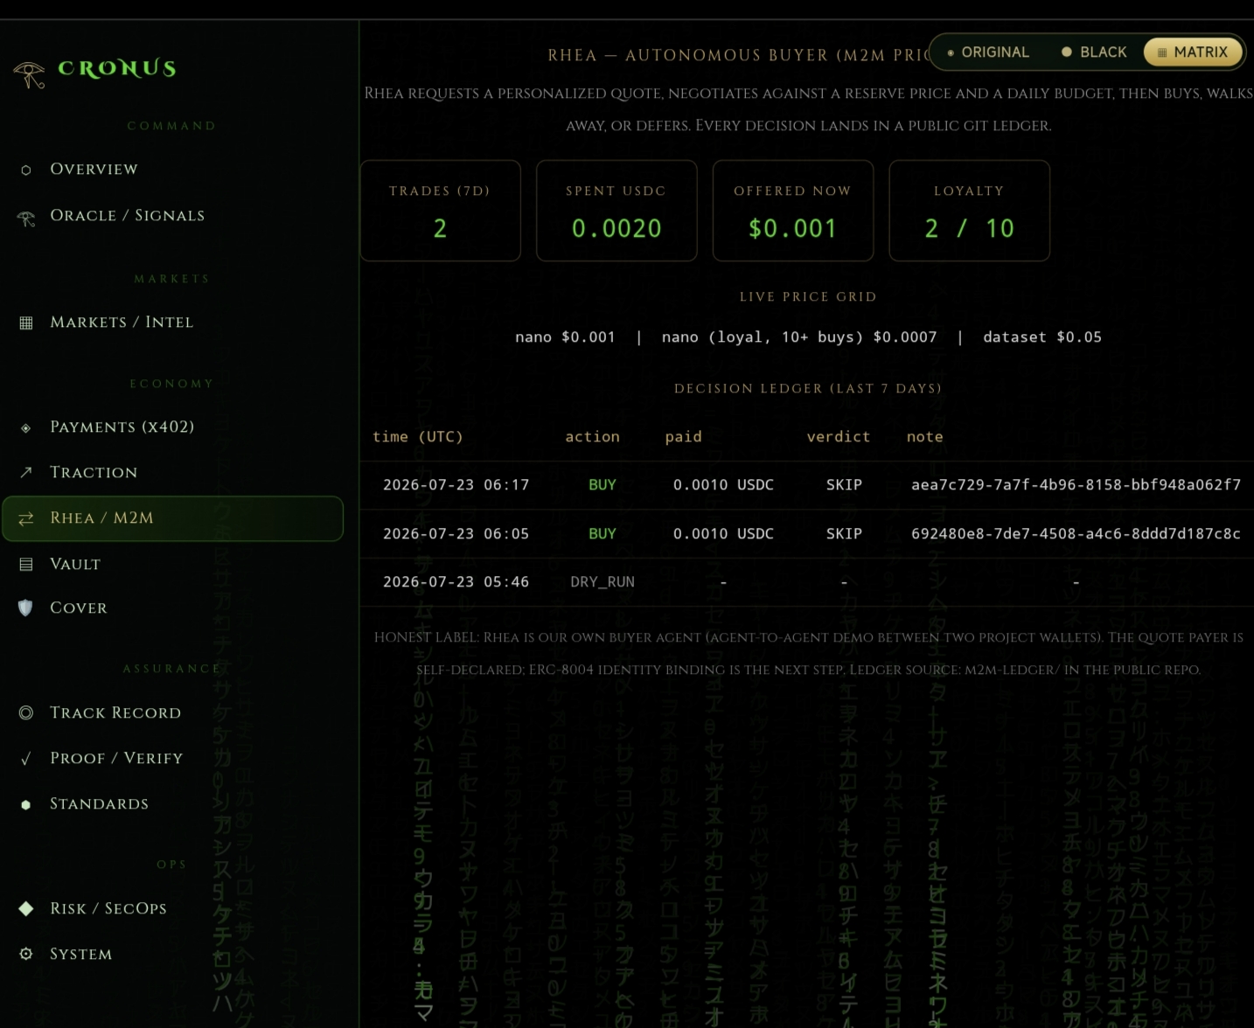Click the 2026-07-23 06:05 timestamp
Viewport: 1254px width, 1028px height.
tap(456, 534)
